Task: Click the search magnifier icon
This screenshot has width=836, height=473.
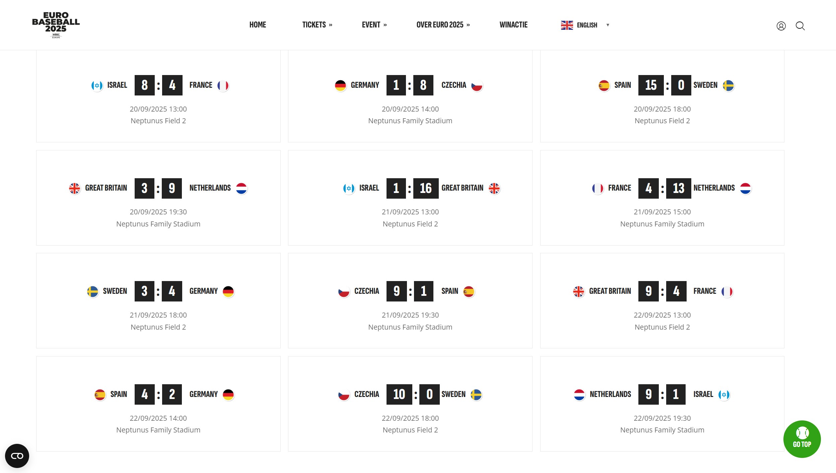Action: click(x=800, y=26)
